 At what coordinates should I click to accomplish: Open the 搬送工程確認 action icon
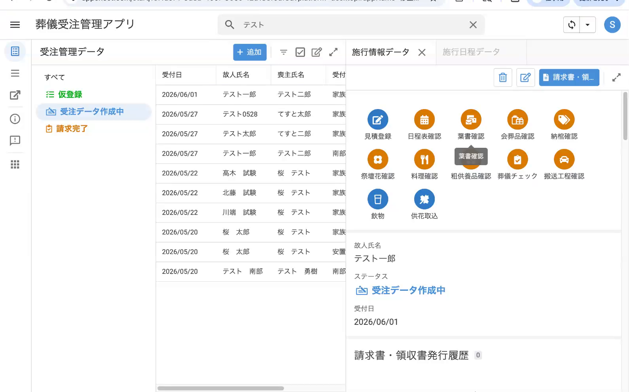pos(564,159)
